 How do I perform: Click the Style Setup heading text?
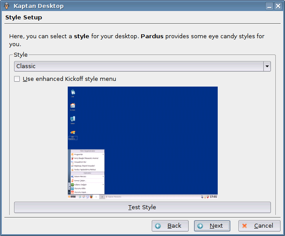click(24, 18)
